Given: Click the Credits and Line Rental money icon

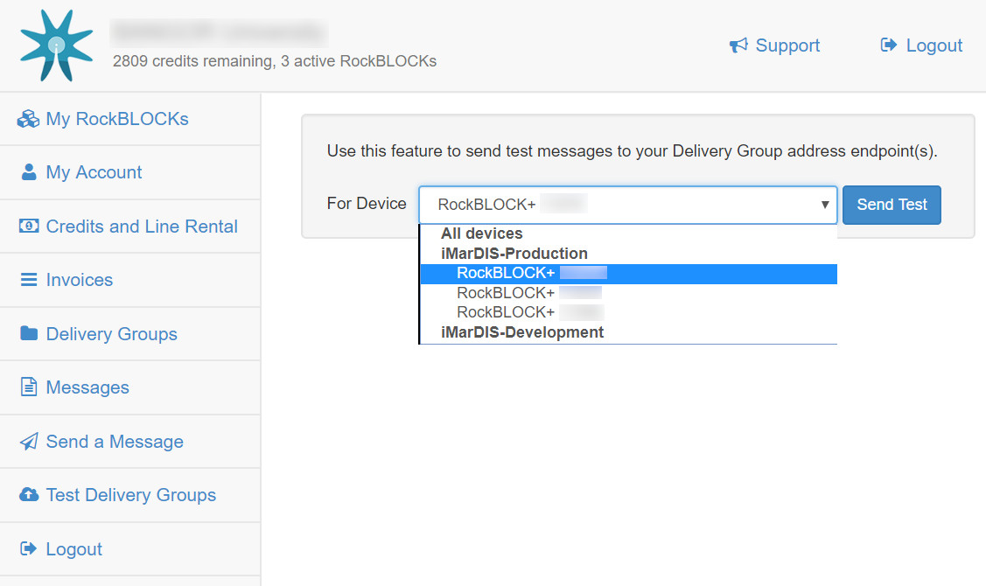Looking at the screenshot, I should 29,226.
